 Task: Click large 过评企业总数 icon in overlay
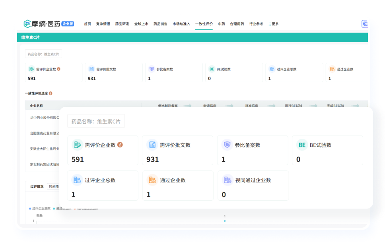coord(77,180)
